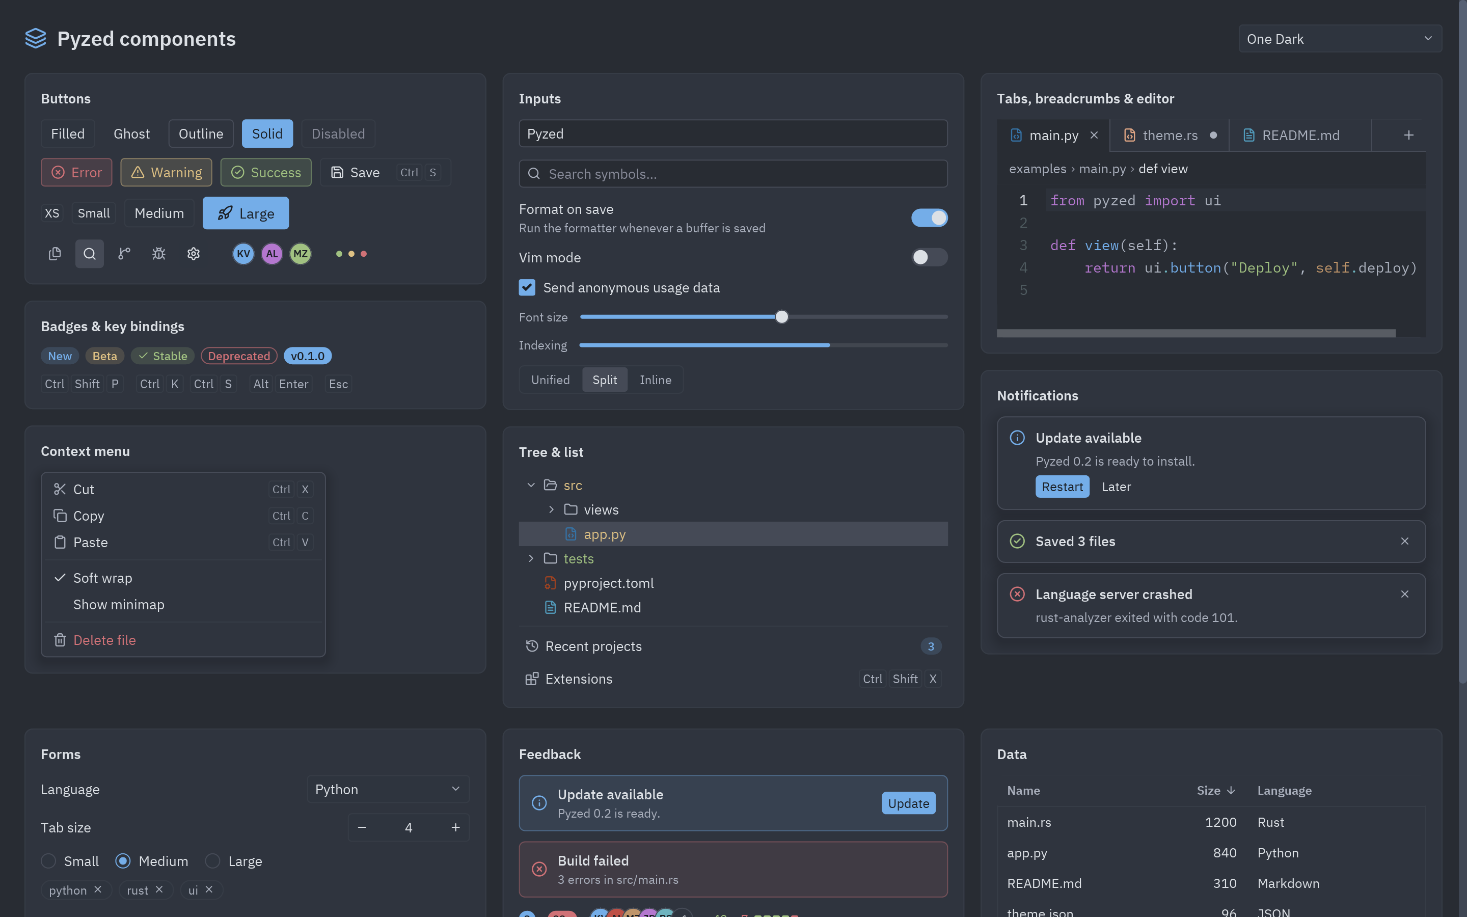Screen dimensions: 1467x917
Task: Click the Indexing progress bar
Action: tap(763, 345)
